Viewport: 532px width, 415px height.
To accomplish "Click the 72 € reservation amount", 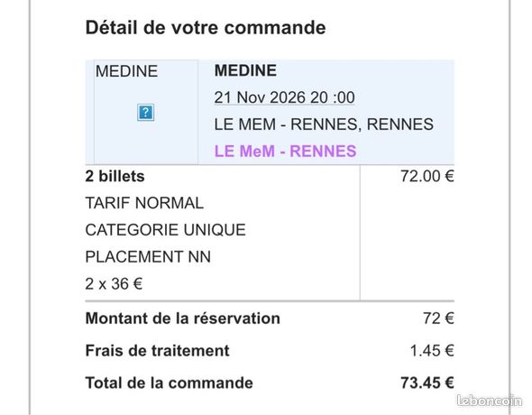I will (x=438, y=318).
